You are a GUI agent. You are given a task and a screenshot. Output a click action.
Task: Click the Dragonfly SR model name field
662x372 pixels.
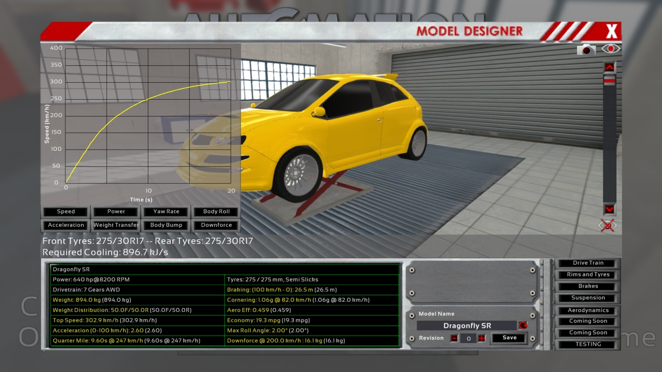(x=467, y=326)
